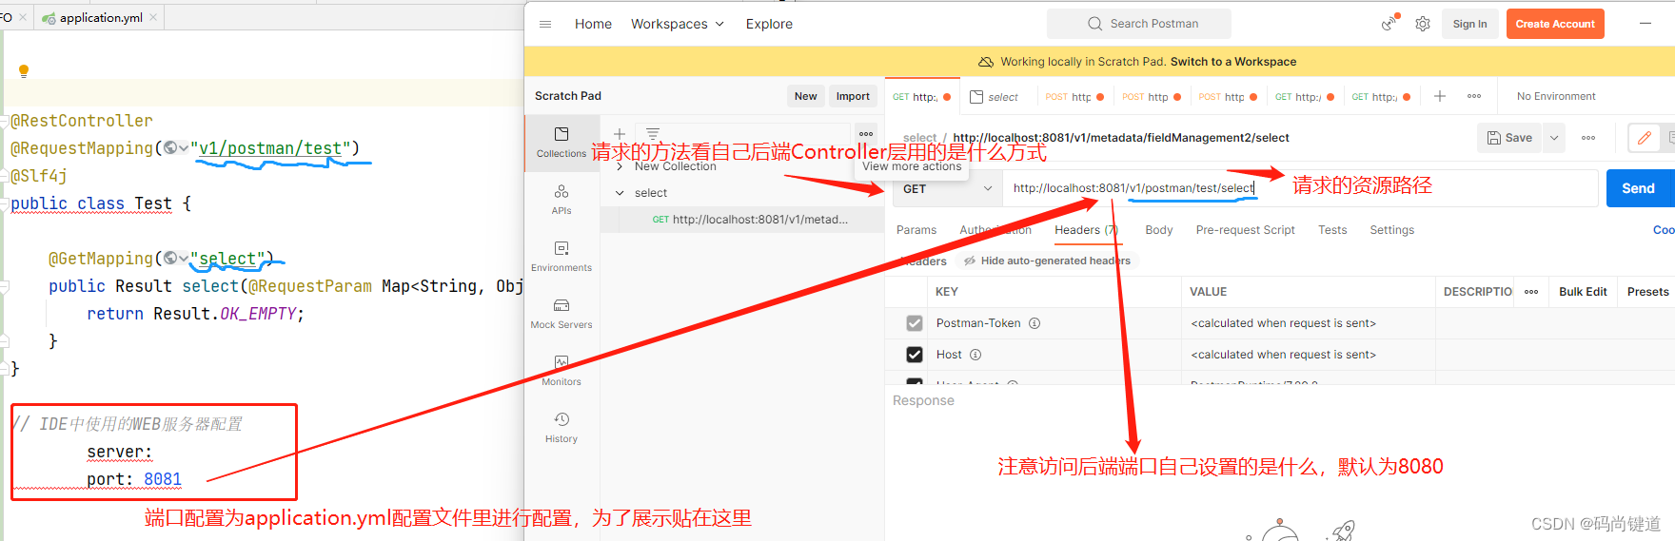Switch to the Params tab

pos(916,230)
